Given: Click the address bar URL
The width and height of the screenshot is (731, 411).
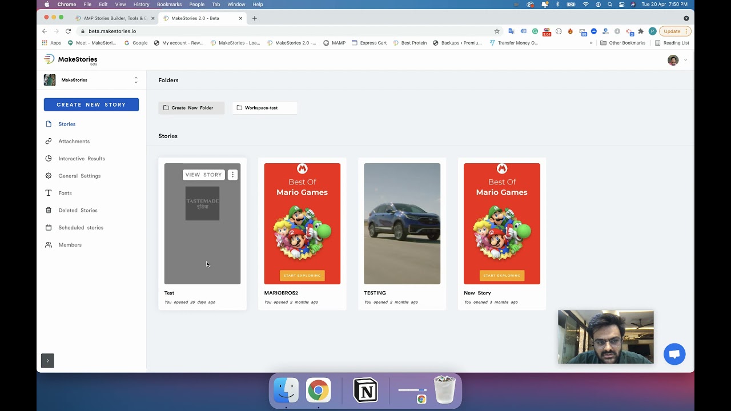Looking at the screenshot, I should pos(112,31).
